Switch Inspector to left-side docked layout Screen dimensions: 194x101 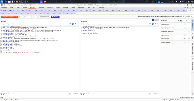[179, 21]
